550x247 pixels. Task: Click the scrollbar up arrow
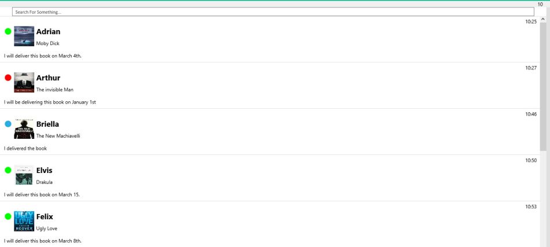pyautogui.click(x=543, y=21)
